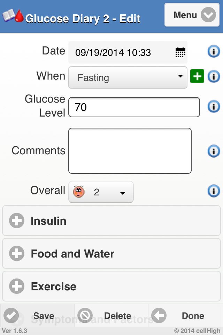Show info for Glucose Level
This screenshot has width=223, height=335.
click(x=214, y=106)
